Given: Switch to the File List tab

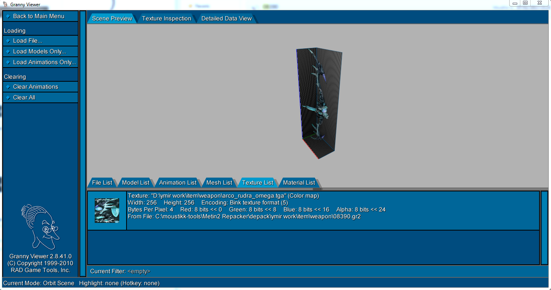Looking at the screenshot, I should coord(102,183).
